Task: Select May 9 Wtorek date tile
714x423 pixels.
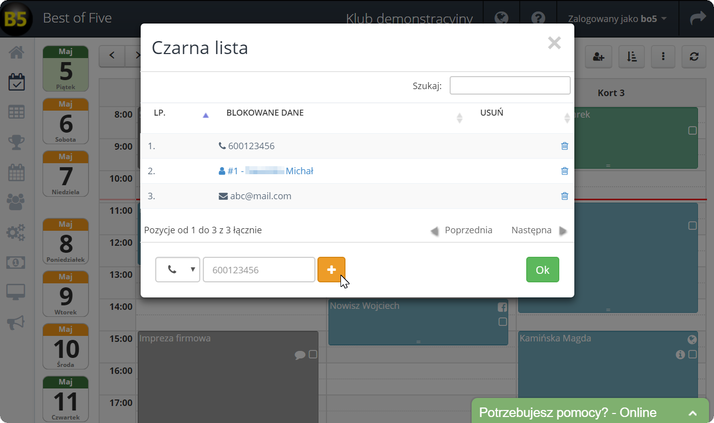Action: point(66,294)
